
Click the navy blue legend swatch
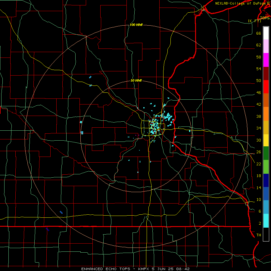pyautogui.click(x=266, y=180)
